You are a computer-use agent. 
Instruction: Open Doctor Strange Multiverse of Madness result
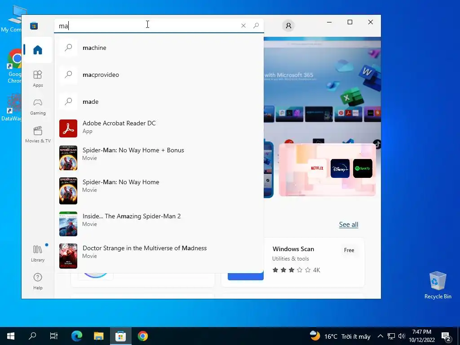point(159,256)
